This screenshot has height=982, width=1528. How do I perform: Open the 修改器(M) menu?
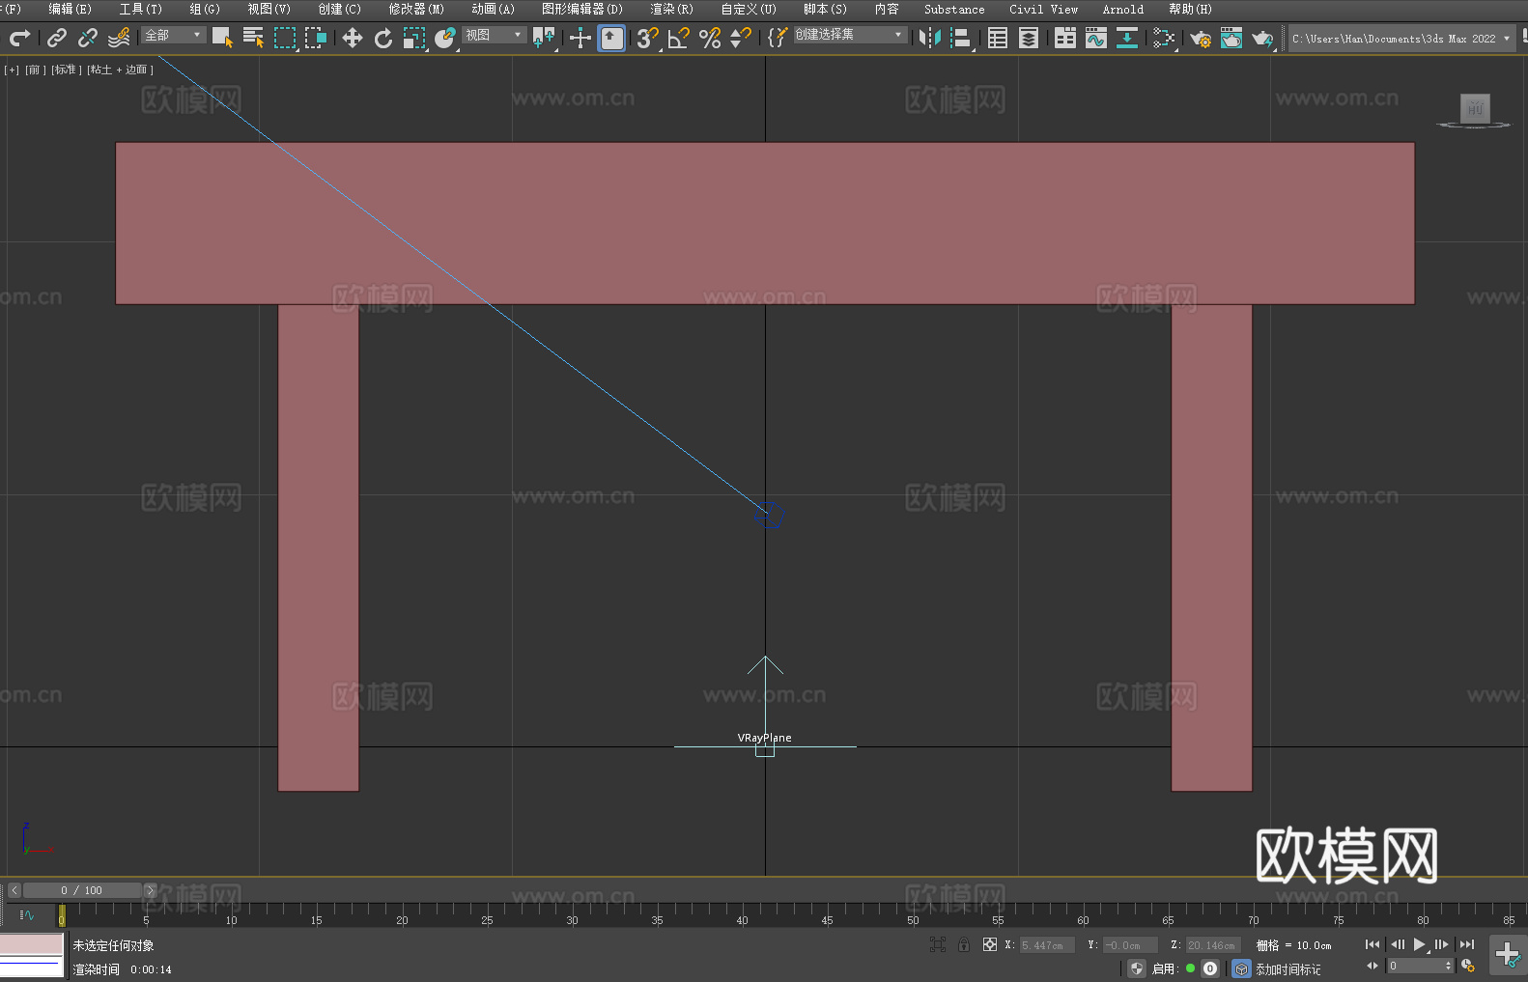pyautogui.click(x=416, y=9)
